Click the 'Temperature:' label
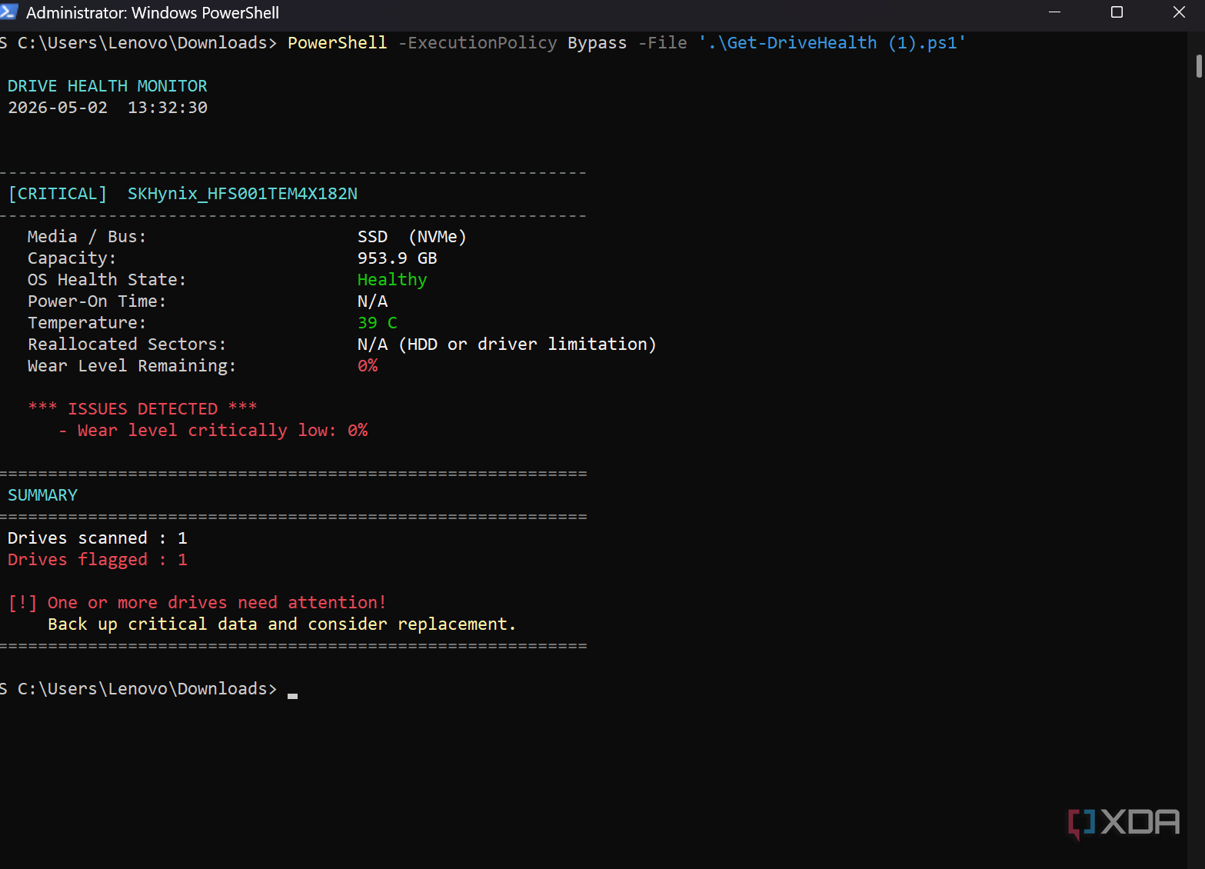The image size is (1205, 869). (x=87, y=323)
